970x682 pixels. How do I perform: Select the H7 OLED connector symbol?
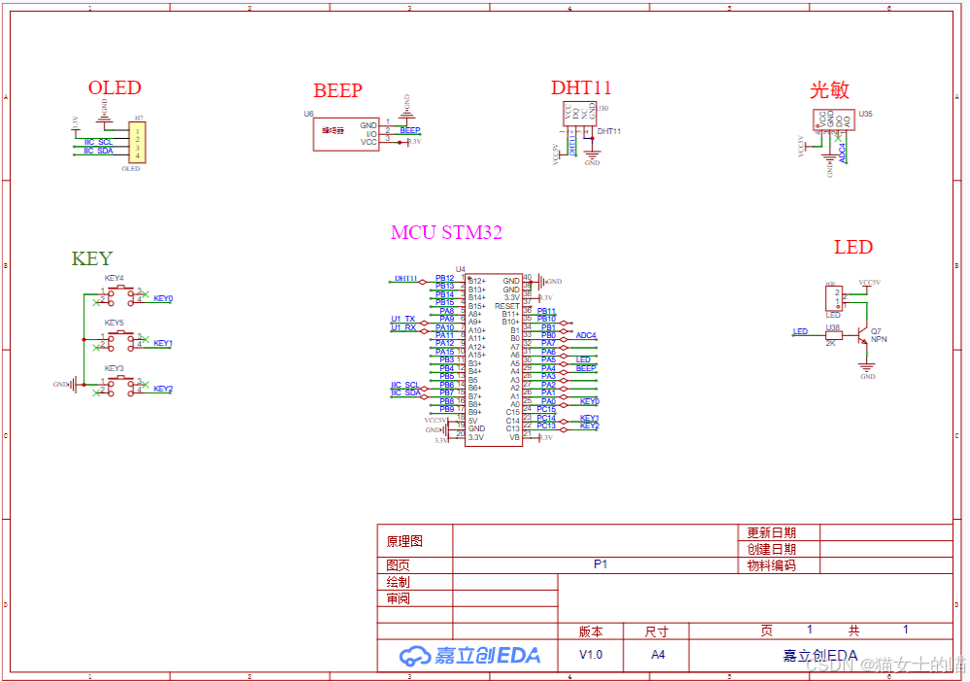coord(137,142)
